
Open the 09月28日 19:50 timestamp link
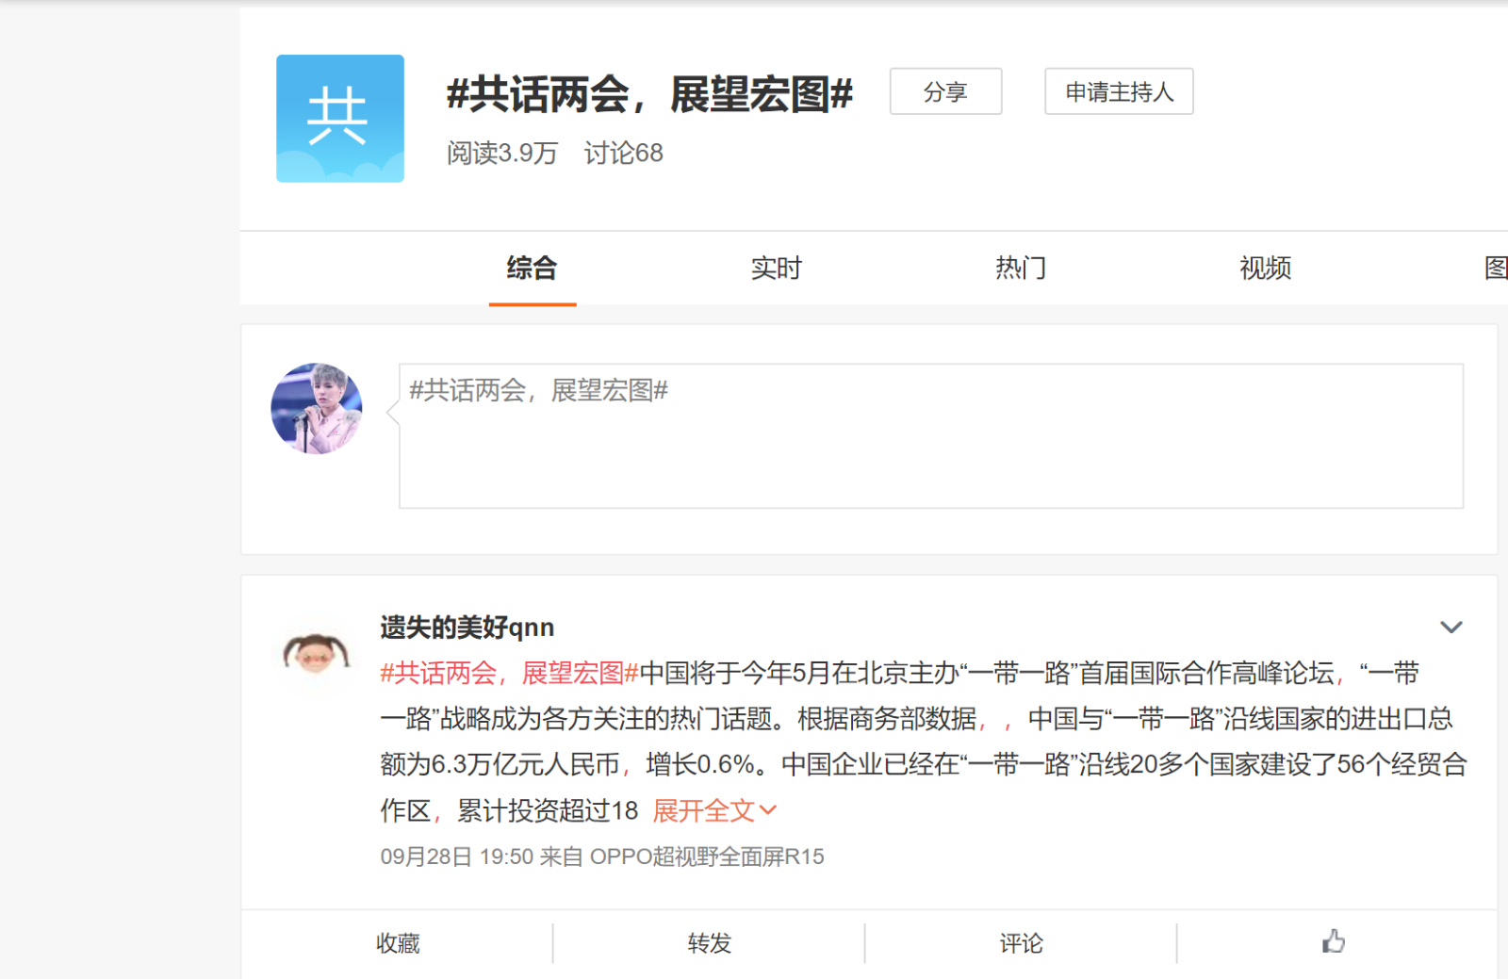[456, 857]
